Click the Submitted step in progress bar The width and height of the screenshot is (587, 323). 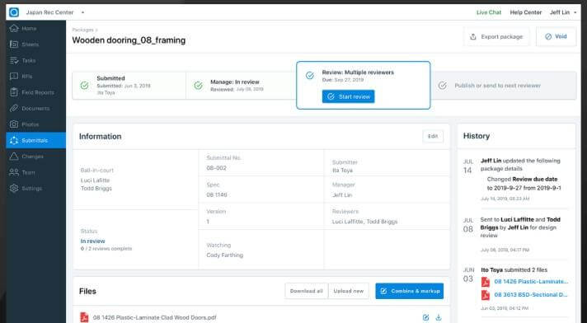(129, 86)
